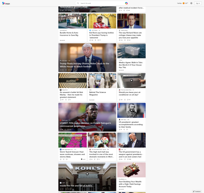The width and height of the screenshot is (204, 193).
Task: Play the US government weapon video
Action: pos(131,140)
